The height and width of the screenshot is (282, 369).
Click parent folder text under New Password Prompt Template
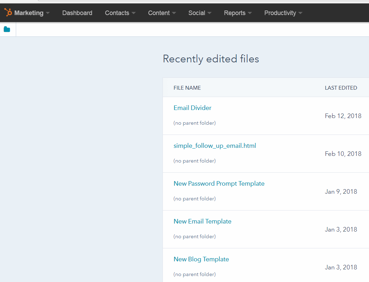195,199
